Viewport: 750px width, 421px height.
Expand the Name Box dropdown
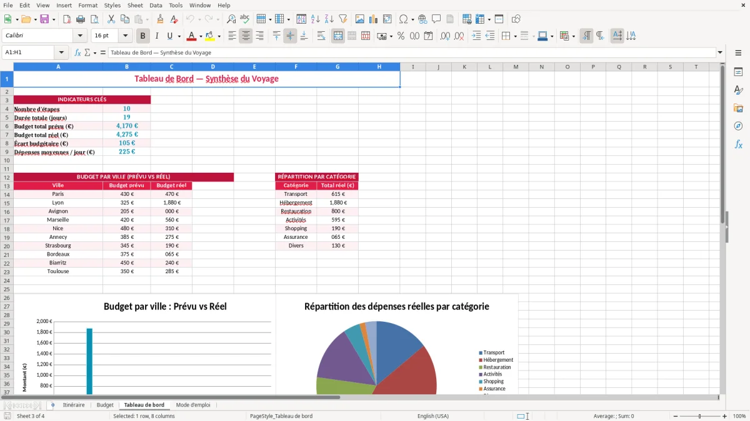61,53
